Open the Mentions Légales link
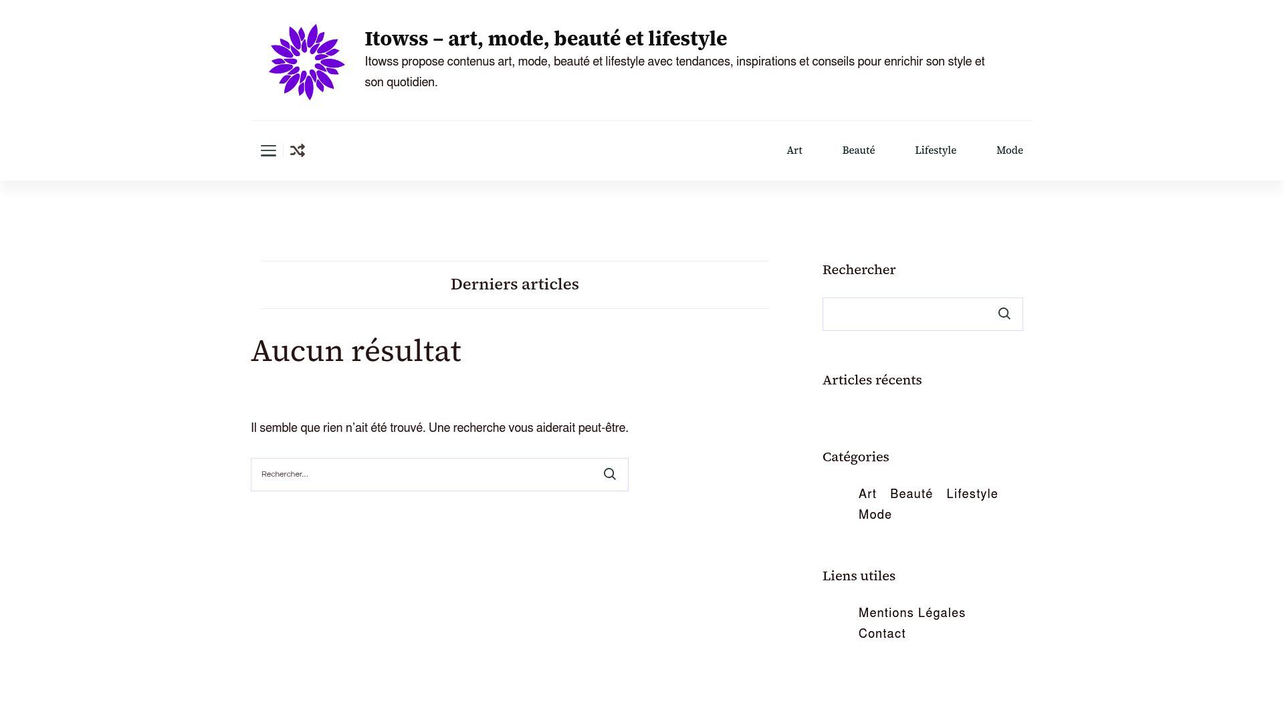 coord(912,613)
